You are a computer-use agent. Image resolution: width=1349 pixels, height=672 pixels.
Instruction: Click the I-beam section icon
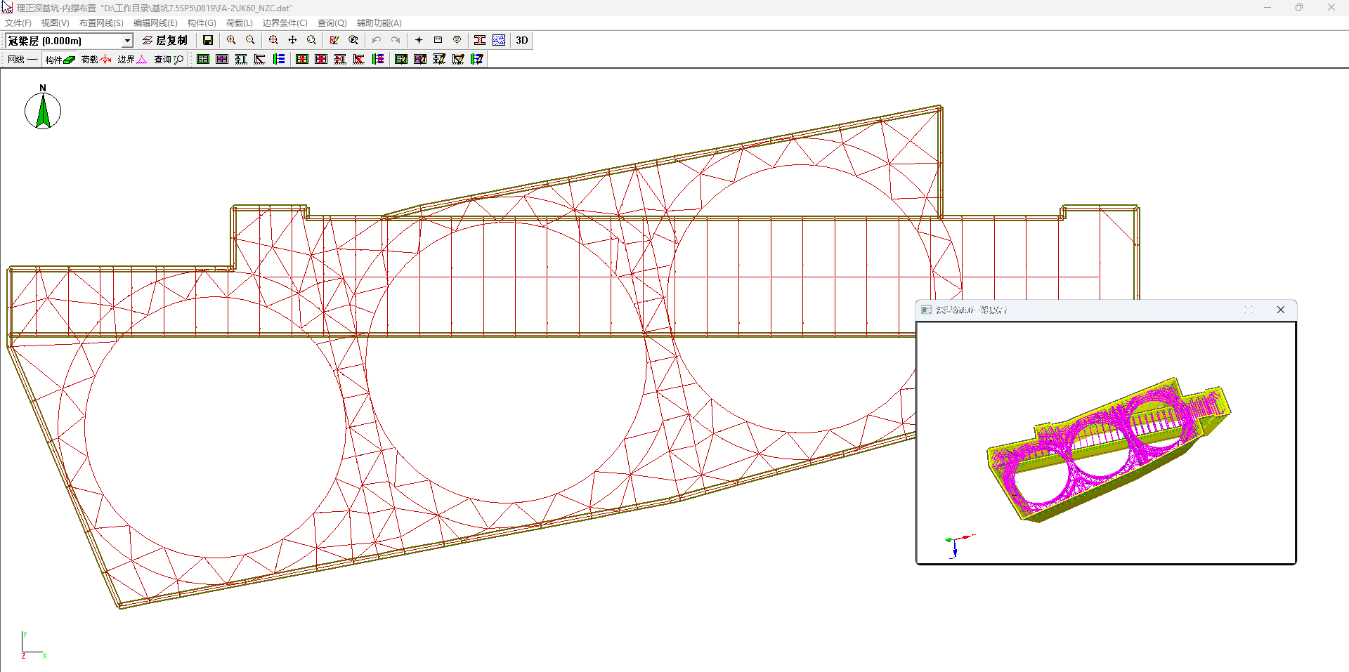(x=480, y=40)
